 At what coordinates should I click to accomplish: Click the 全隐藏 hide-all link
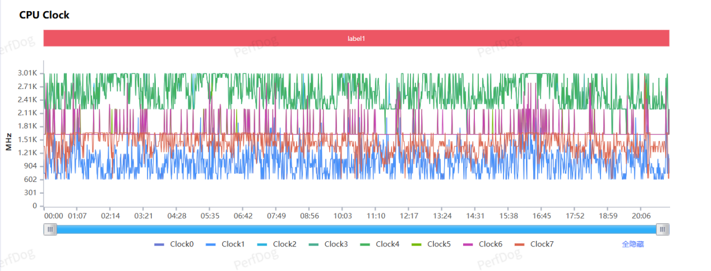[x=632, y=244]
